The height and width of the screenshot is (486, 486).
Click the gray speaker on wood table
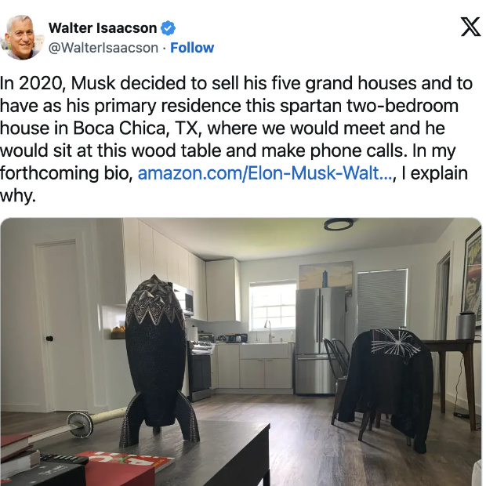click(x=466, y=325)
